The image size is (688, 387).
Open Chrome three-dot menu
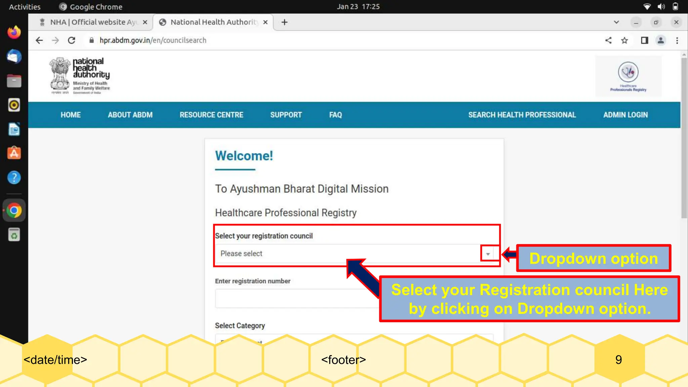[677, 40]
